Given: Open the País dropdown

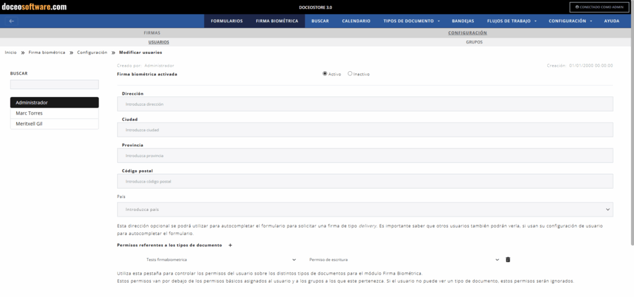Looking at the screenshot, I should 365,209.
